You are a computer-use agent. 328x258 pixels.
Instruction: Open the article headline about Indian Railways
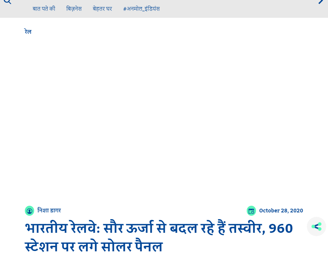pos(158,228)
